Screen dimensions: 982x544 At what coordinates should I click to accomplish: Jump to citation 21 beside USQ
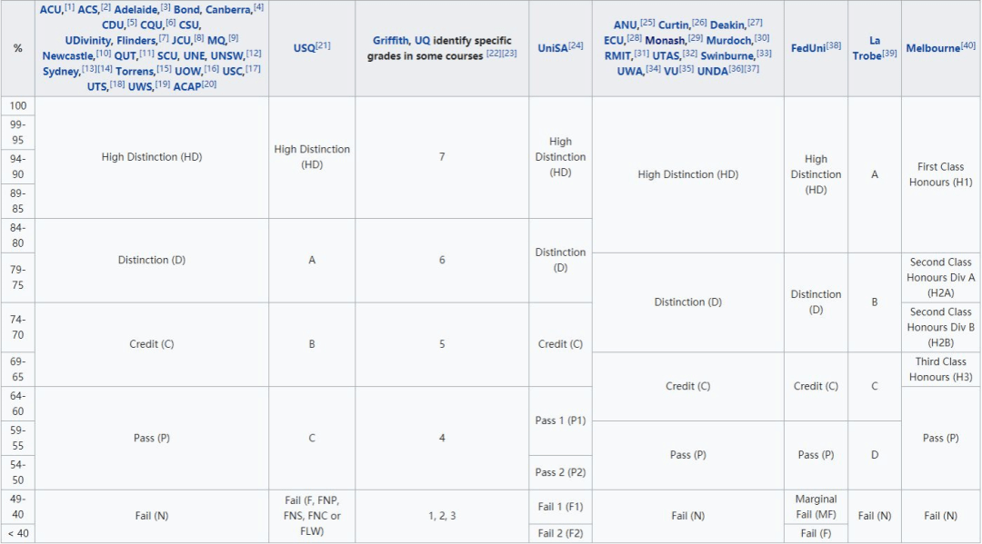[323, 45]
